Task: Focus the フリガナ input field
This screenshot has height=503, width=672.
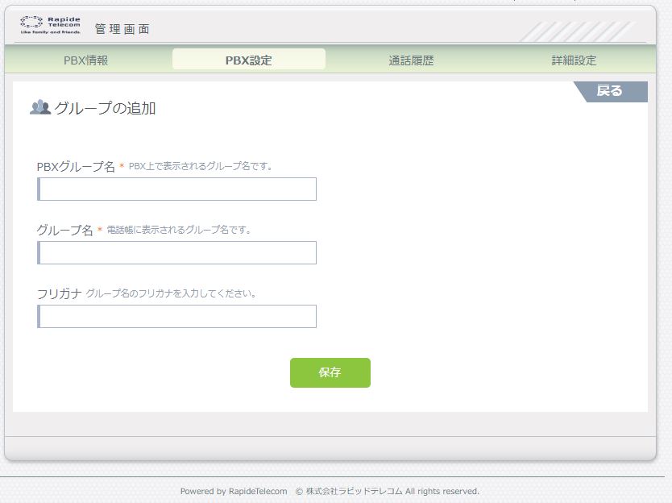Action: click(176, 316)
